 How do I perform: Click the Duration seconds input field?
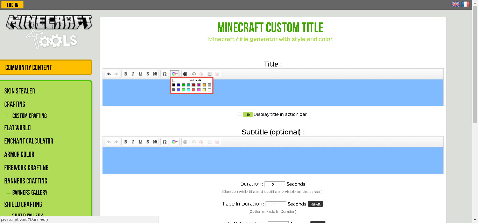pos(275,184)
